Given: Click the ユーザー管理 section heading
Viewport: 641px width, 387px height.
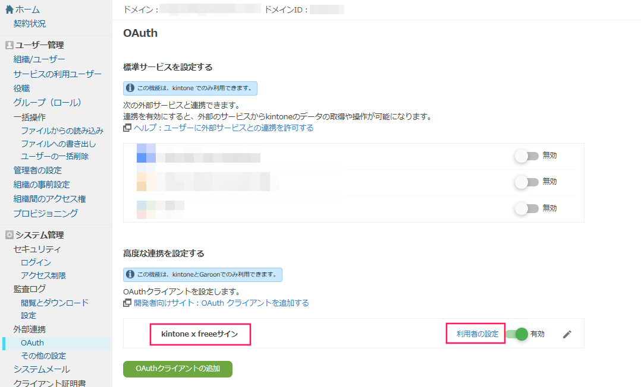Looking at the screenshot, I should coord(40,45).
